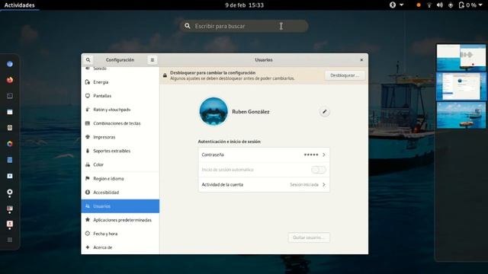Select the top workspace thumbnail

[461, 58]
